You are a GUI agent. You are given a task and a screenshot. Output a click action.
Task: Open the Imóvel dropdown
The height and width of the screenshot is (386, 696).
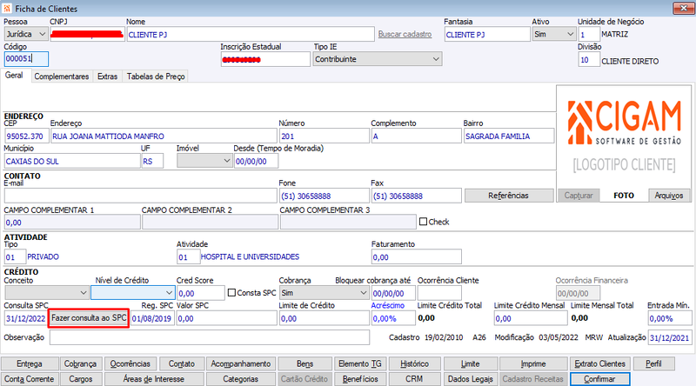pos(204,161)
